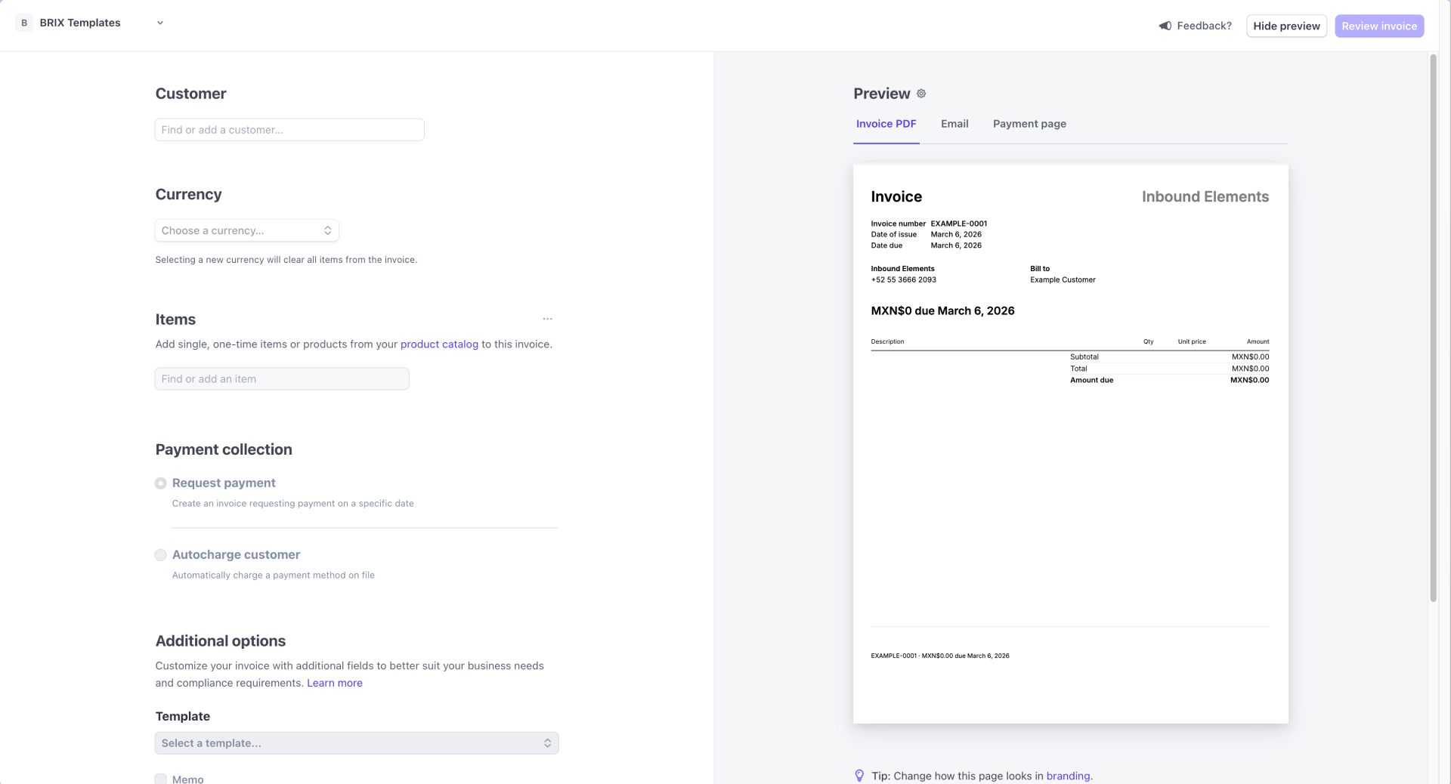Open the Select a template dropdown
1451x784 pixels.
click(x=357, y=743)
